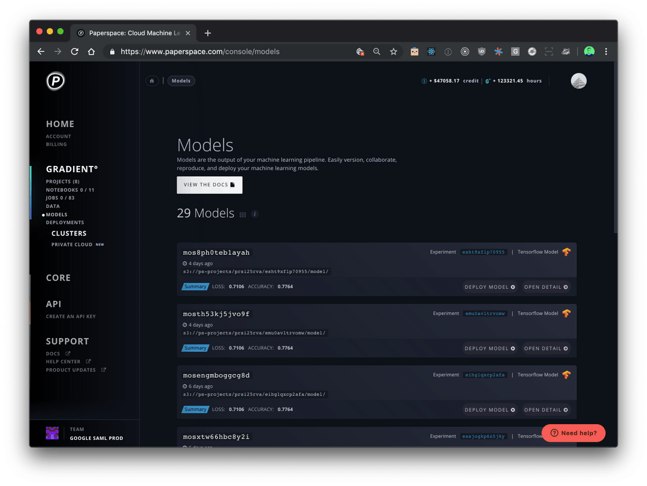The height and width of the screenshot is (486, 647).
Task: Open the Paperspace logo in the sidebar
Action: [55, 81]
